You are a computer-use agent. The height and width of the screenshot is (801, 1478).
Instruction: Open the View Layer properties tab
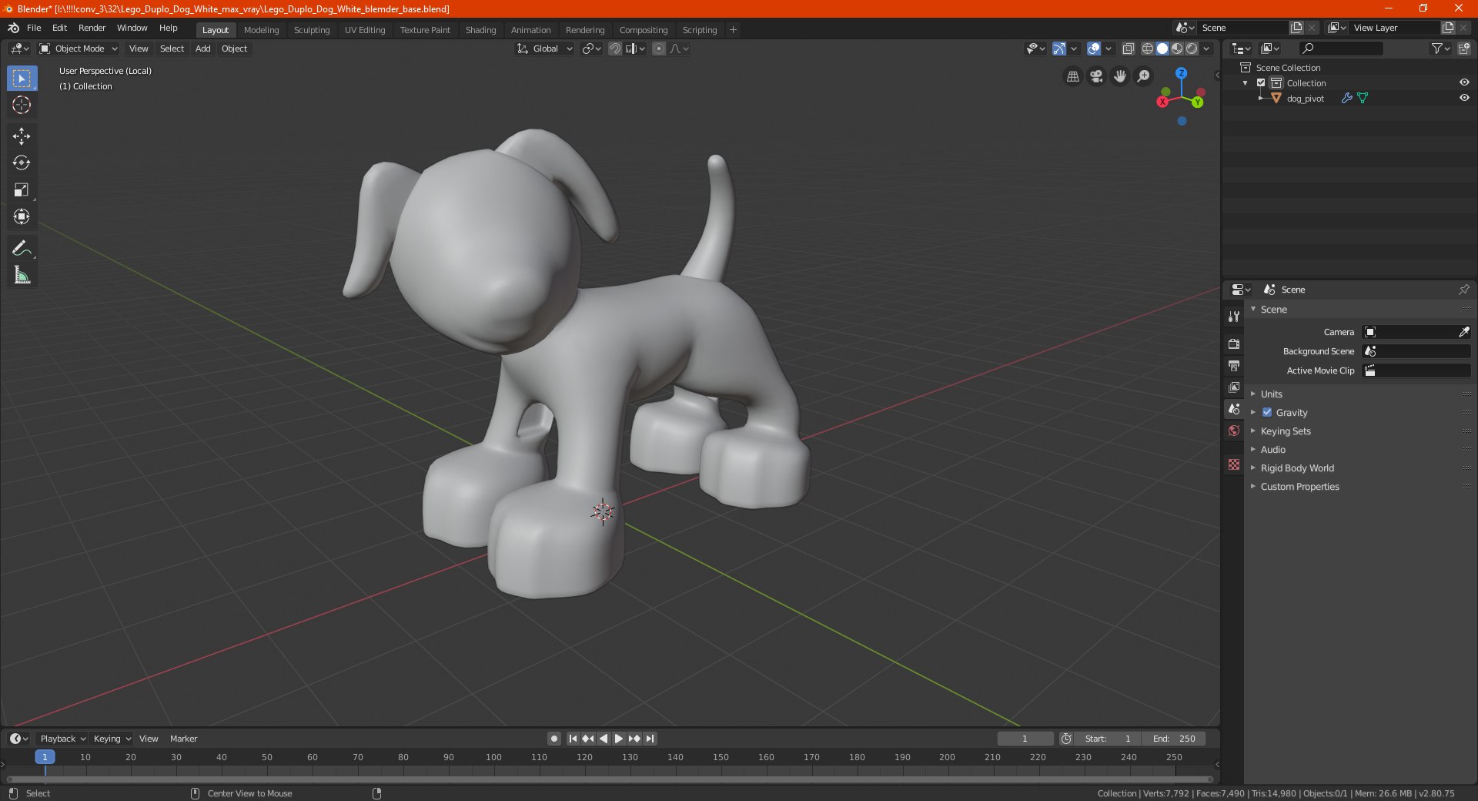pyautogui.click(x=1234, y=387)
